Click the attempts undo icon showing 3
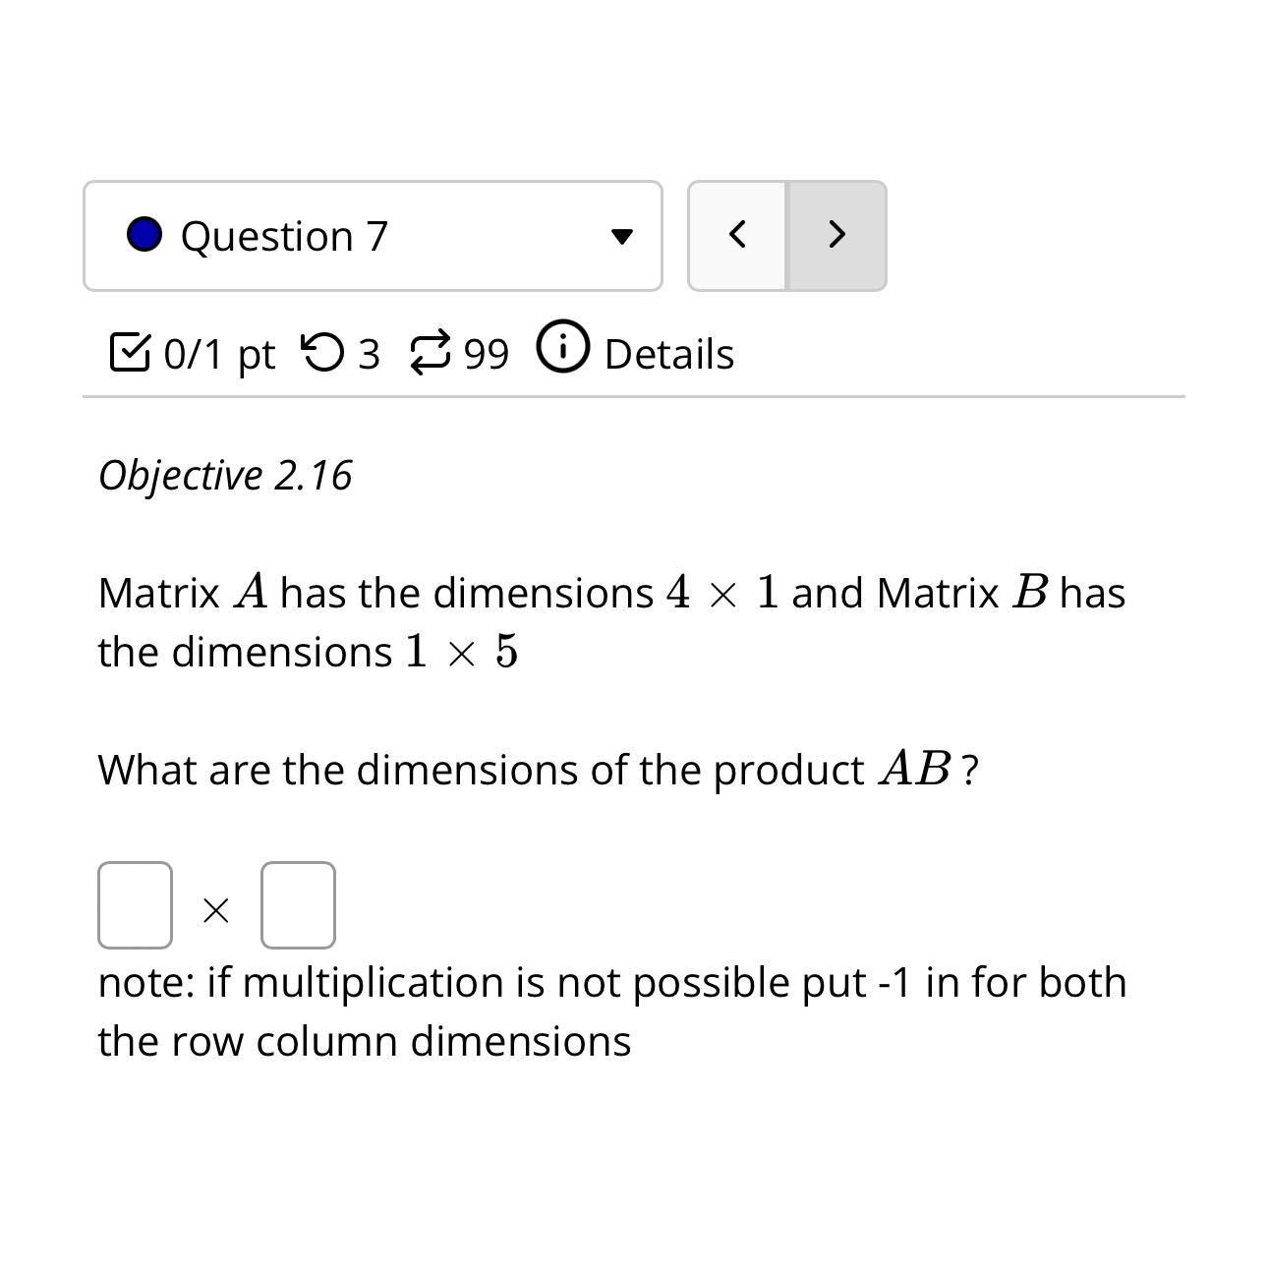Screen dimensions: 1268x1268 pyautogui.click(x=324, y=352)
